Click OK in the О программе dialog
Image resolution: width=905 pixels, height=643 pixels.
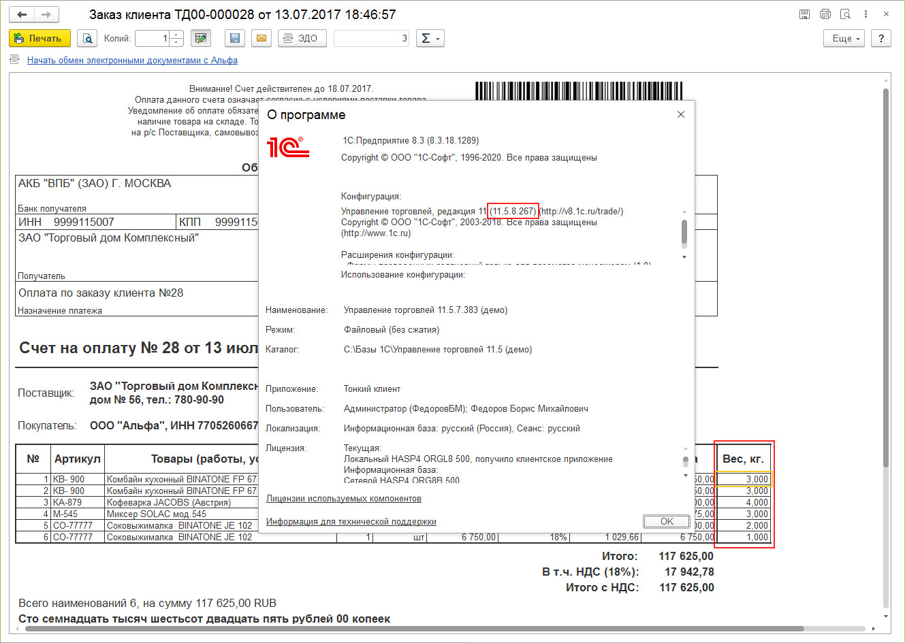click(667, 522)
